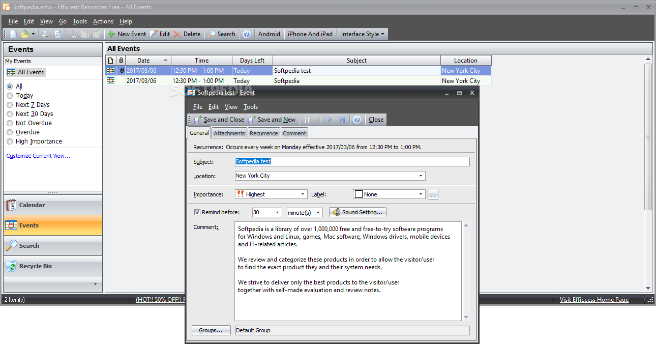Click the Android toolbar button
656x344 pixels.
[269, 34]
